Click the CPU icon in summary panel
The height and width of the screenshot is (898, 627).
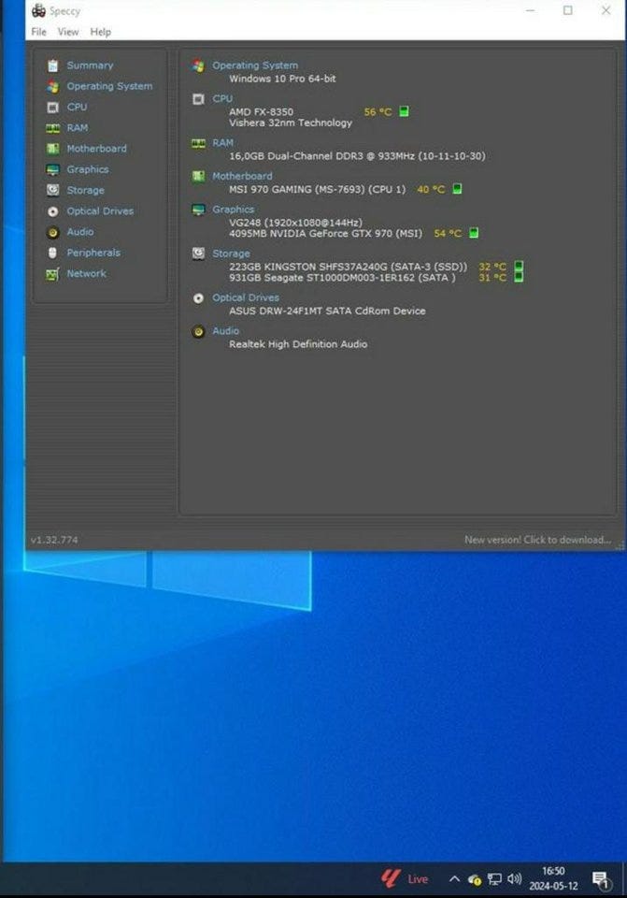[198, 99]
